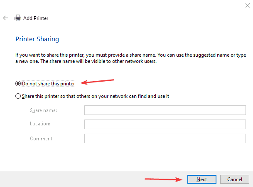Click the 'Add Printer' window title text
Screen dimensions: 253x187
[36, 18]
